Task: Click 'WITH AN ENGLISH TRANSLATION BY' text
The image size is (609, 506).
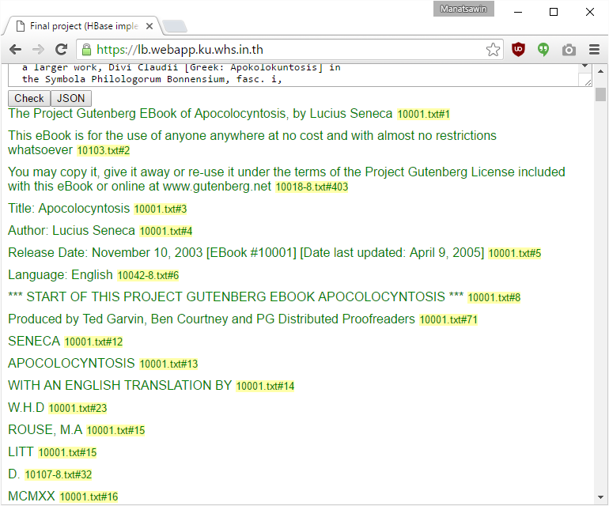Action: click(120, 386)
